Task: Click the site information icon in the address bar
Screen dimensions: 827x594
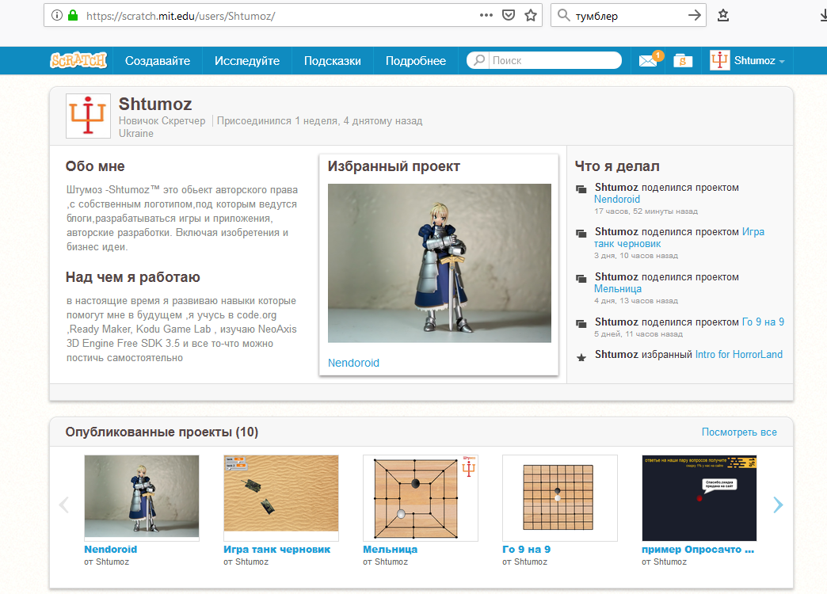Action: 57,15
